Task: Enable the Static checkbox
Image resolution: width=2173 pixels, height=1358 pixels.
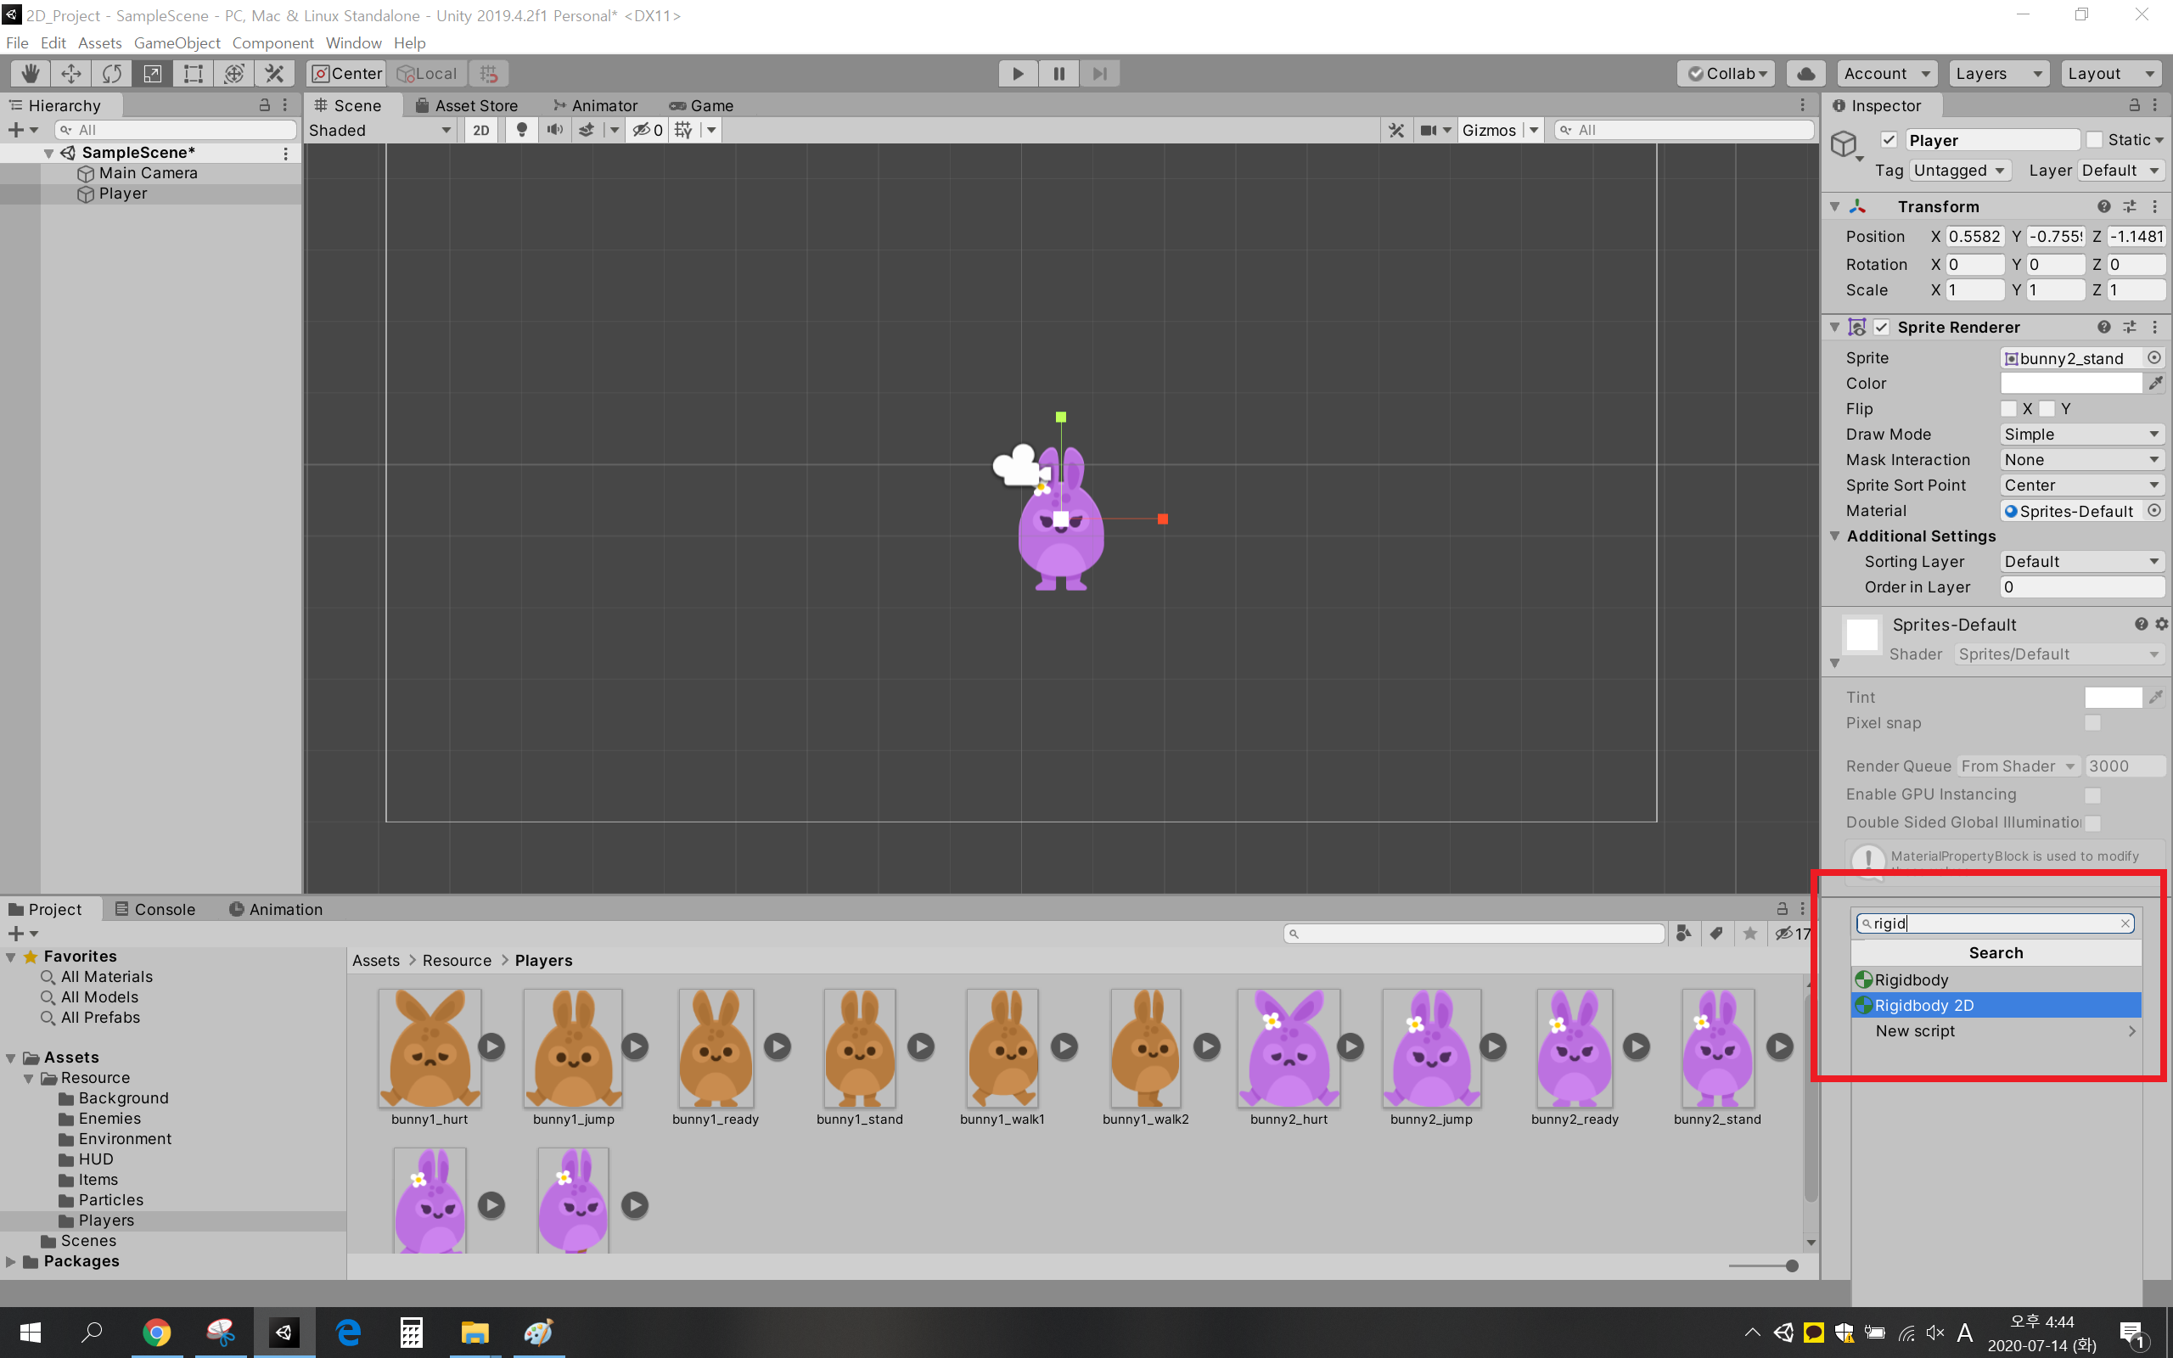Action: (x=2094, y=140)
